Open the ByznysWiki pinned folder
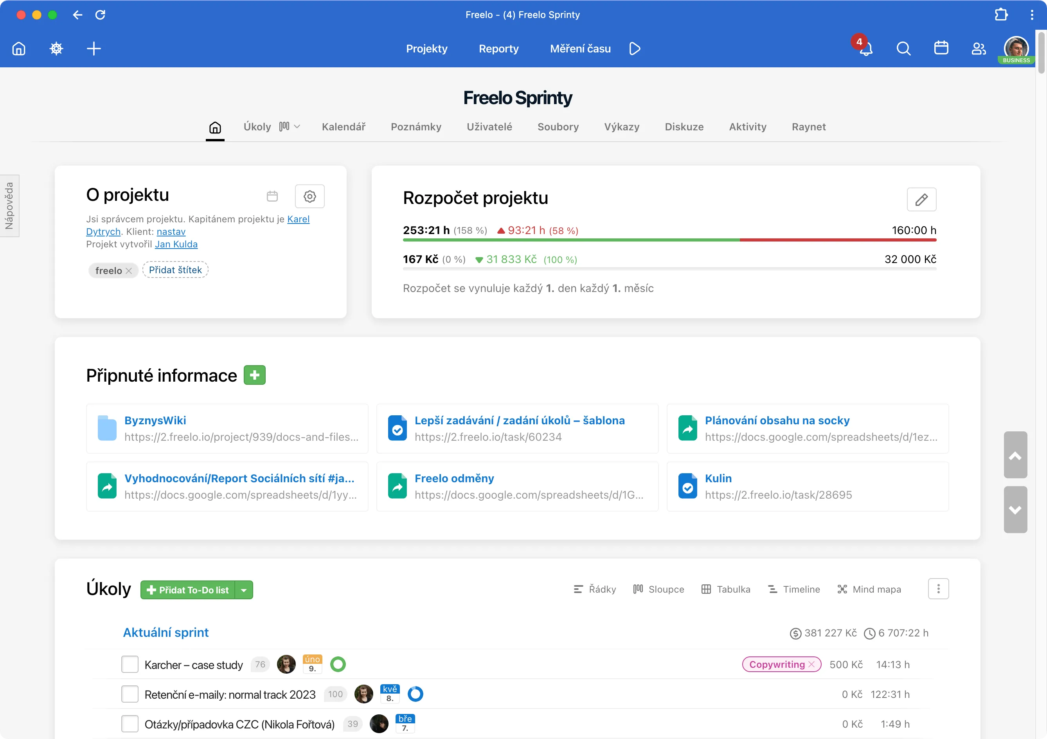This screenshot has width=1047, height=739. [227, 428]
